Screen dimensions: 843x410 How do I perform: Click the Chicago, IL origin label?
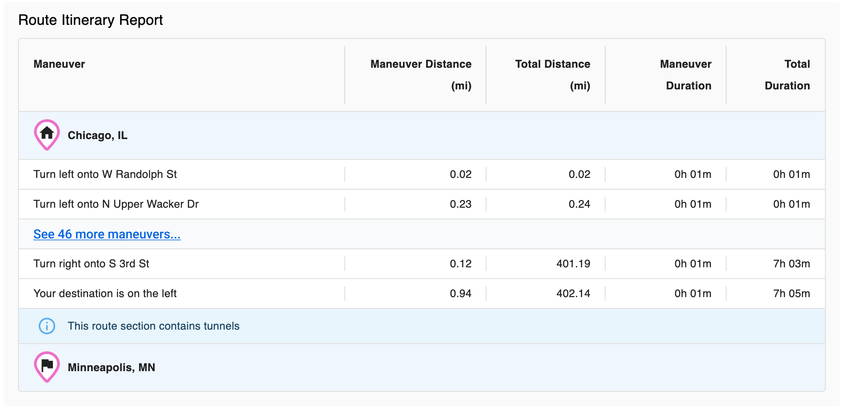pyautogui.click(x=97, y=135)
